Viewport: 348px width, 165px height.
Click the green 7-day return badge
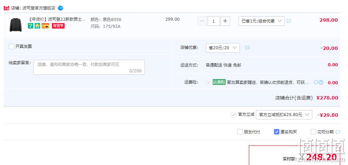pos(30,26)
